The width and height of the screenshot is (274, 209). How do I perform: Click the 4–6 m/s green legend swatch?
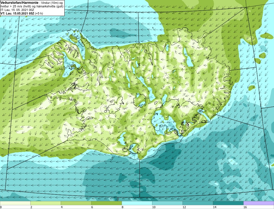(x=76, y=203)
